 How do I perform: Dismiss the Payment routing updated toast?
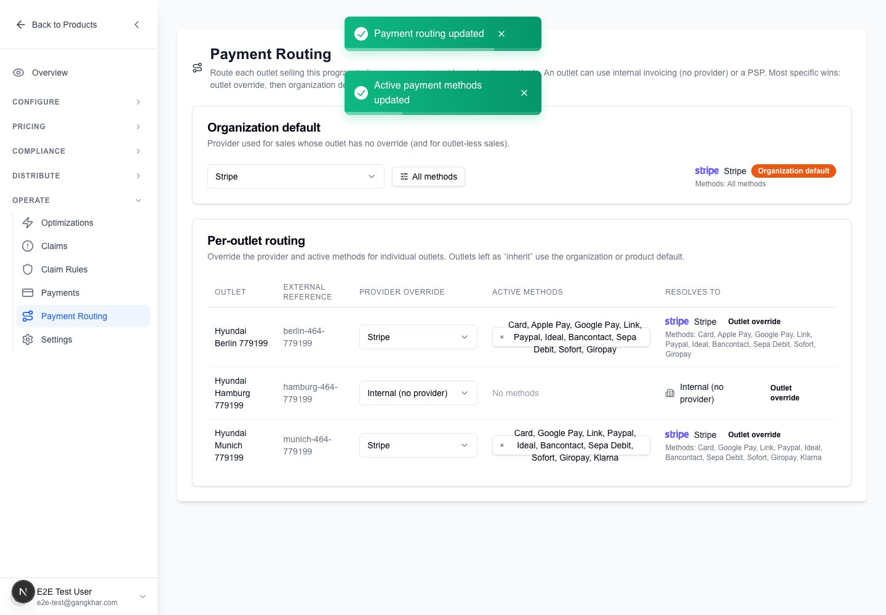point(501,34)
